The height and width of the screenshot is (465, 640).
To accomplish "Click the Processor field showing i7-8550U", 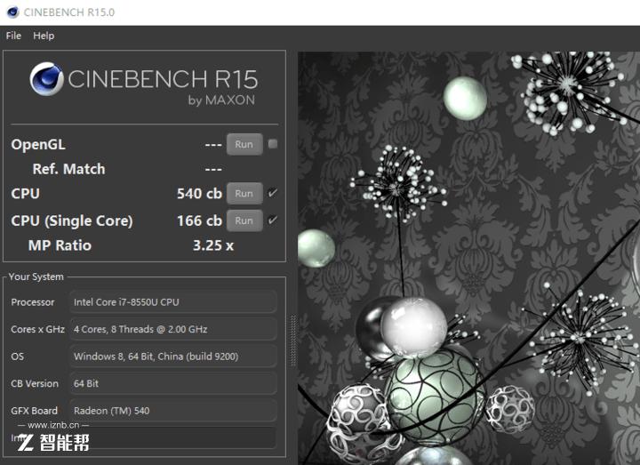I will click(172, 302).
